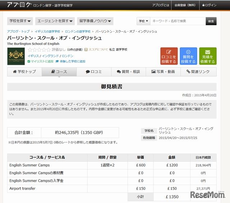Click the black 検索 search button
Viewport: 230px width, 203px height.
(211, 21)
